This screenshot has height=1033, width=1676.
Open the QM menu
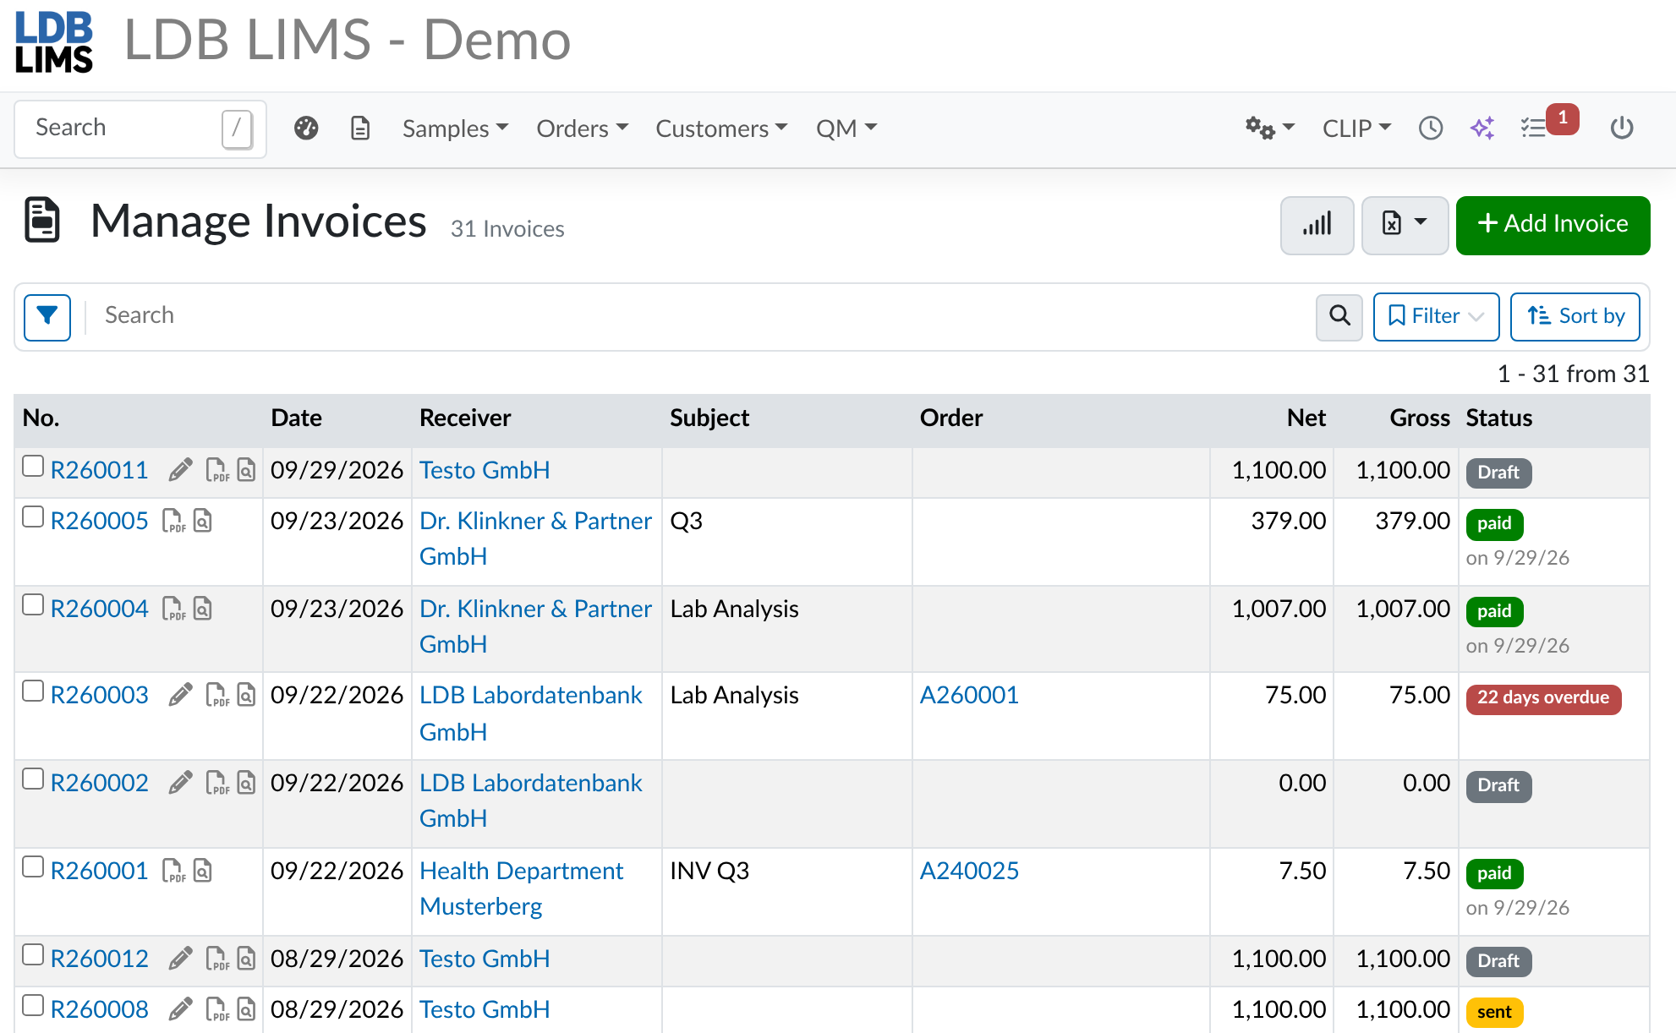coord(846,128)
